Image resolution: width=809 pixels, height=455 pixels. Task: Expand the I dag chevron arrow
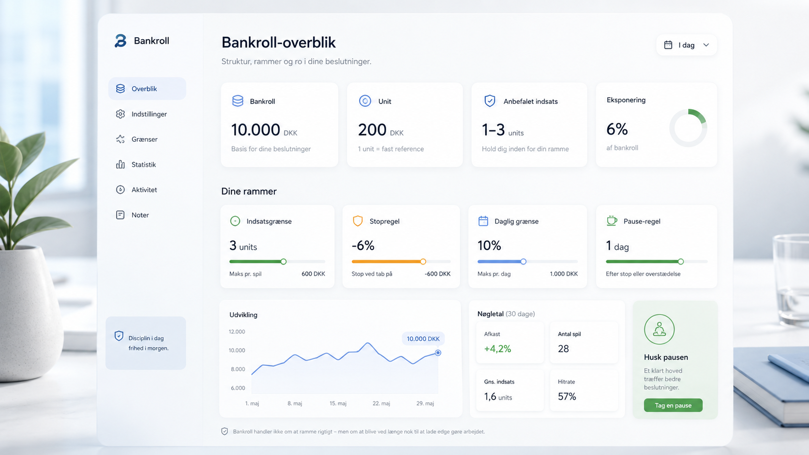(x=706, y=45)
